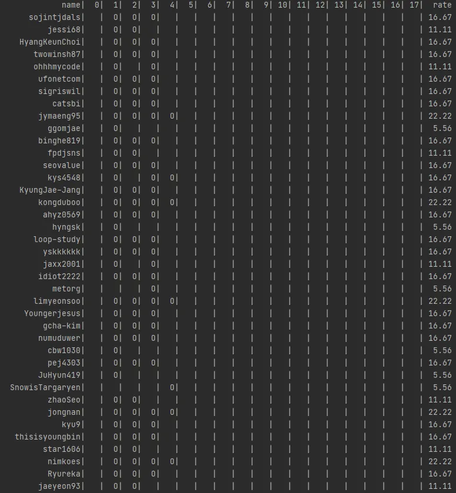Click the name HyangKeunChoi
This screenshot has height=493, width=456.
50,42
